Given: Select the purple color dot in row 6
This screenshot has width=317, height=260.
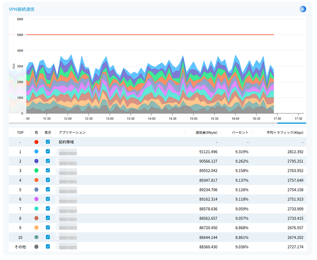Looking at the screenshot, I should (36, 199).
